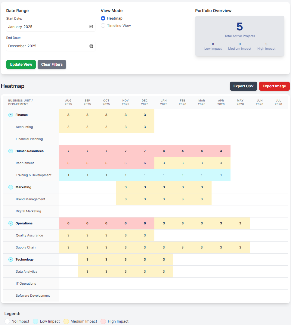
Task: Click Supply Chain cell for JAN 2026
Action: [164, 247]
